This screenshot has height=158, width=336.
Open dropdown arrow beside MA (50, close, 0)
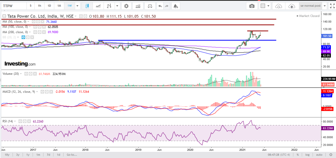tap(29, 22)
